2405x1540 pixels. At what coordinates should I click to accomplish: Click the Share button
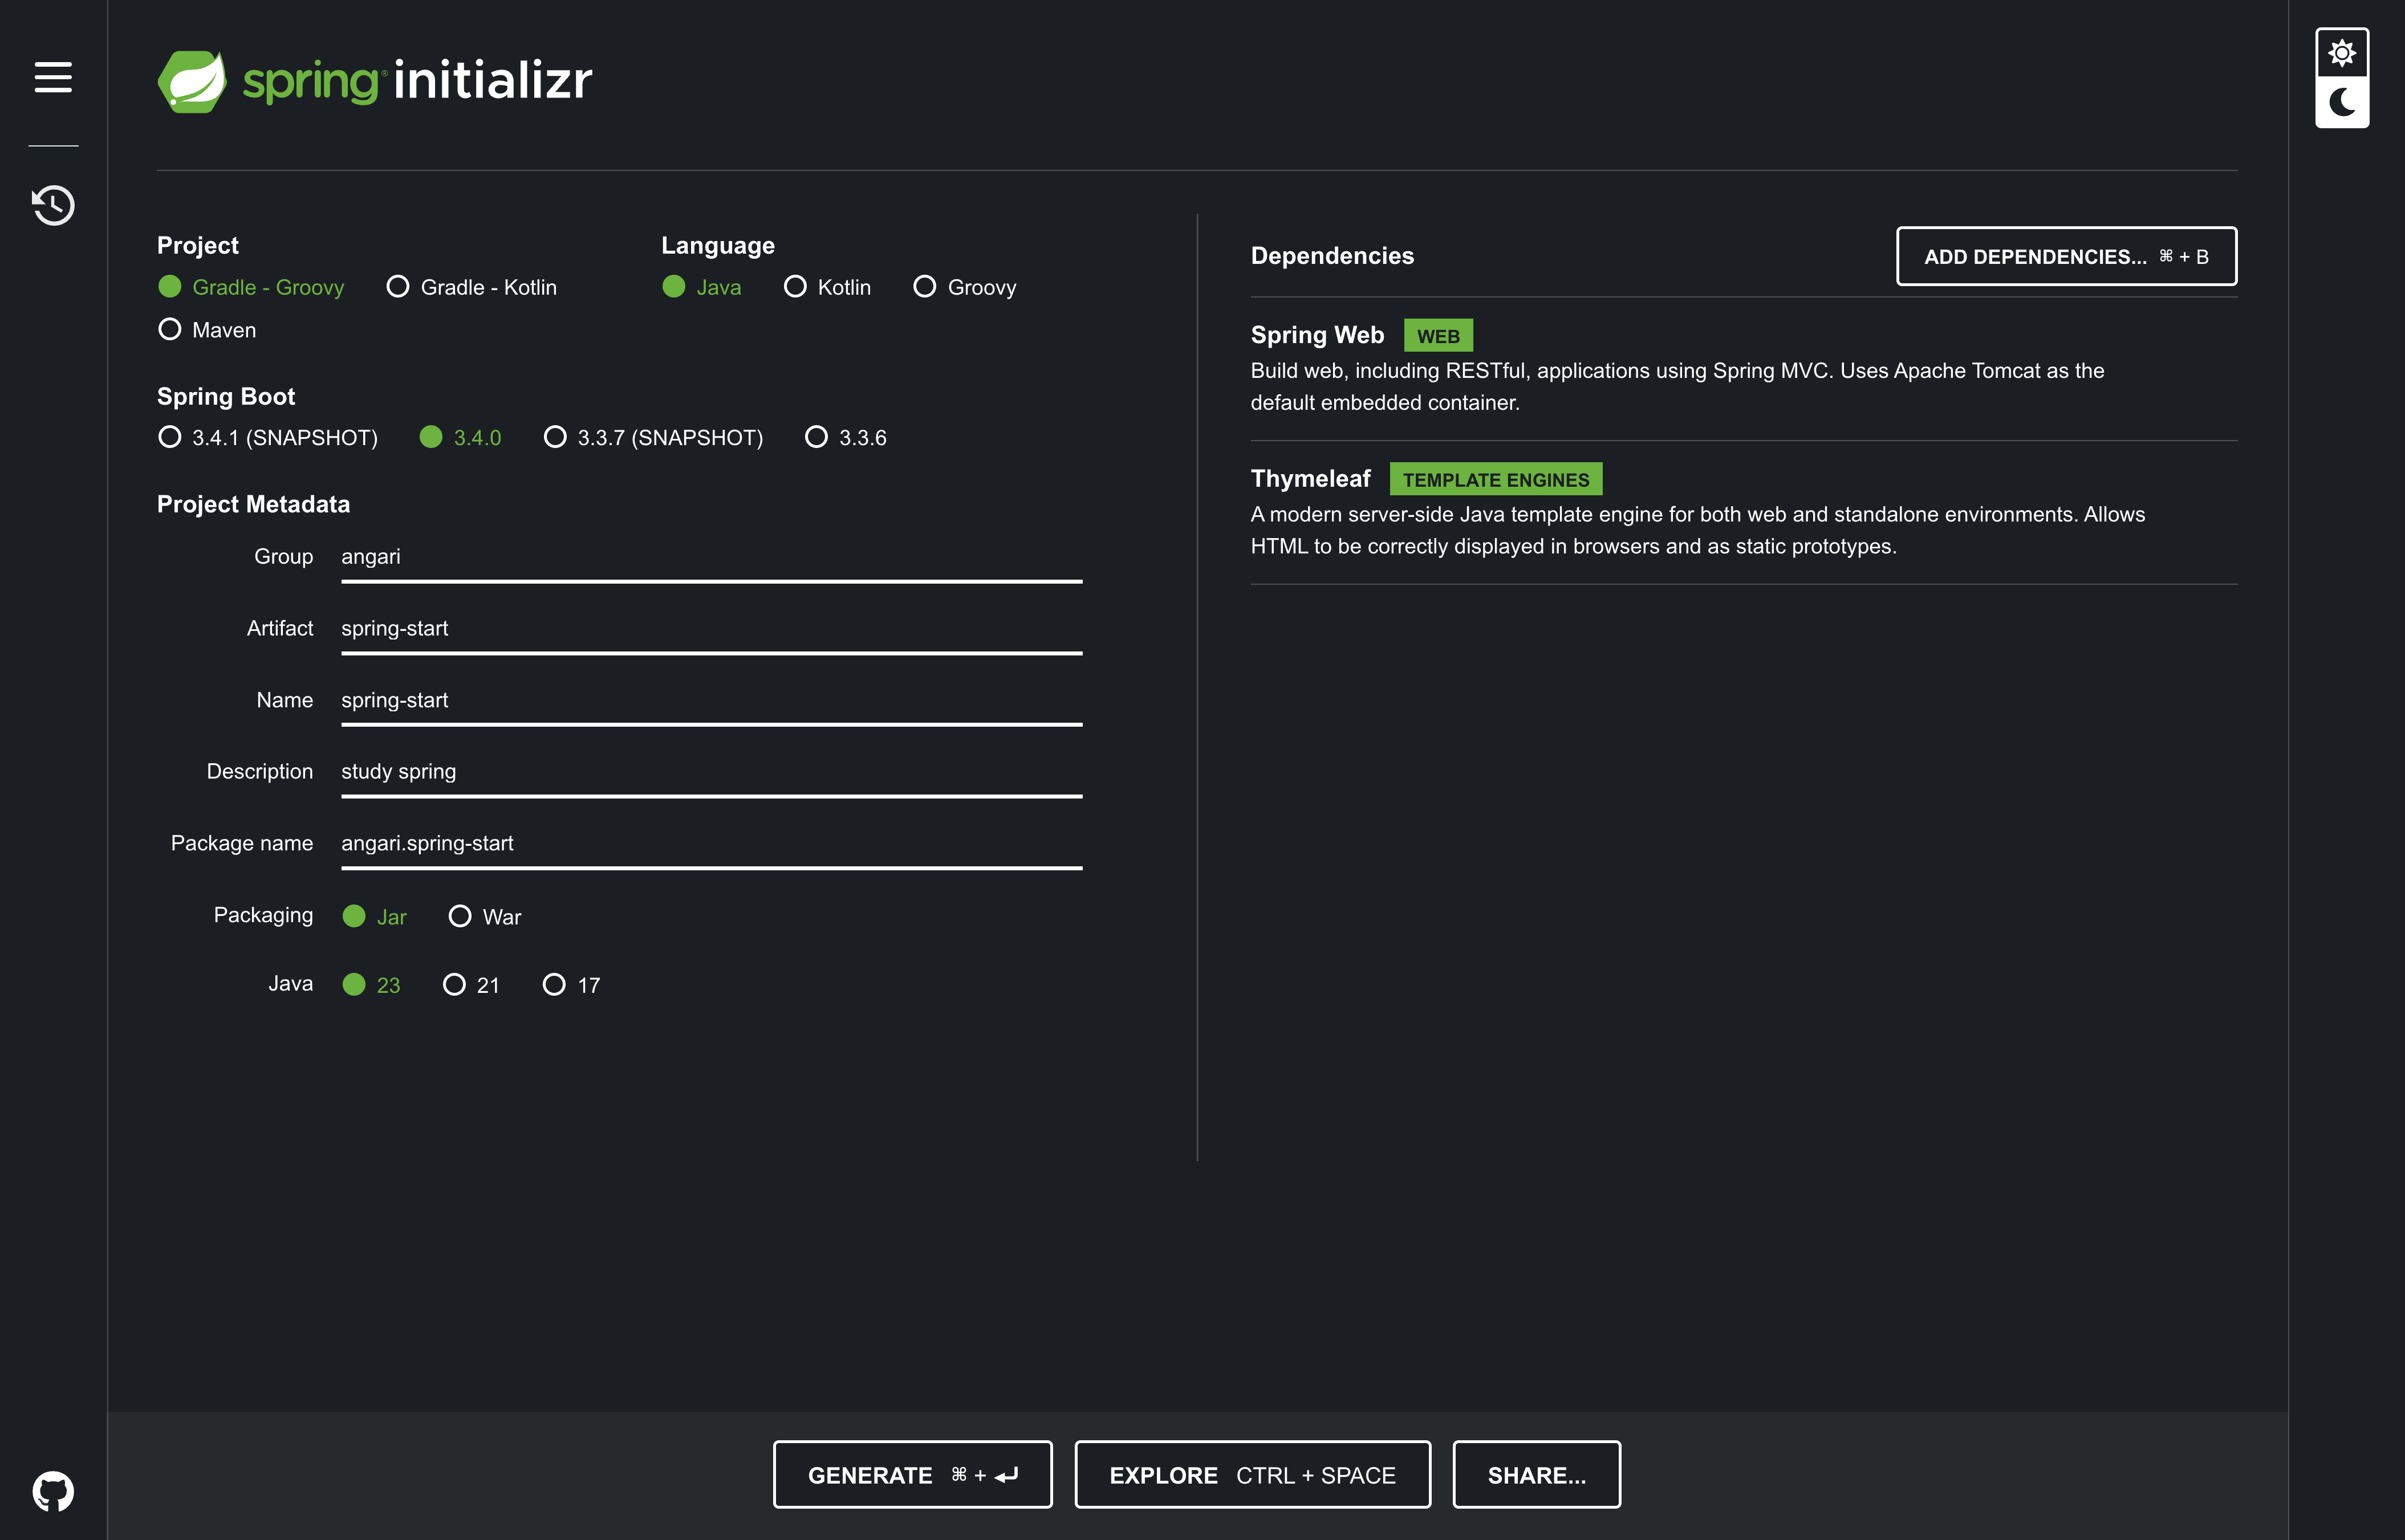pos(1537,1474)
